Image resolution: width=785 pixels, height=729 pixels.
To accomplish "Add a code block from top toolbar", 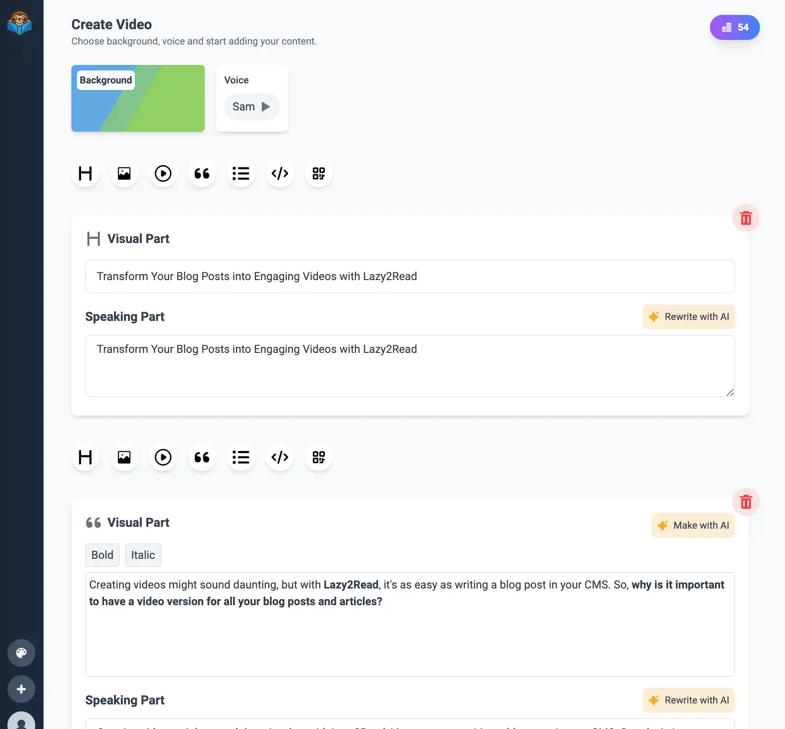I will click(x=280, y=173).
